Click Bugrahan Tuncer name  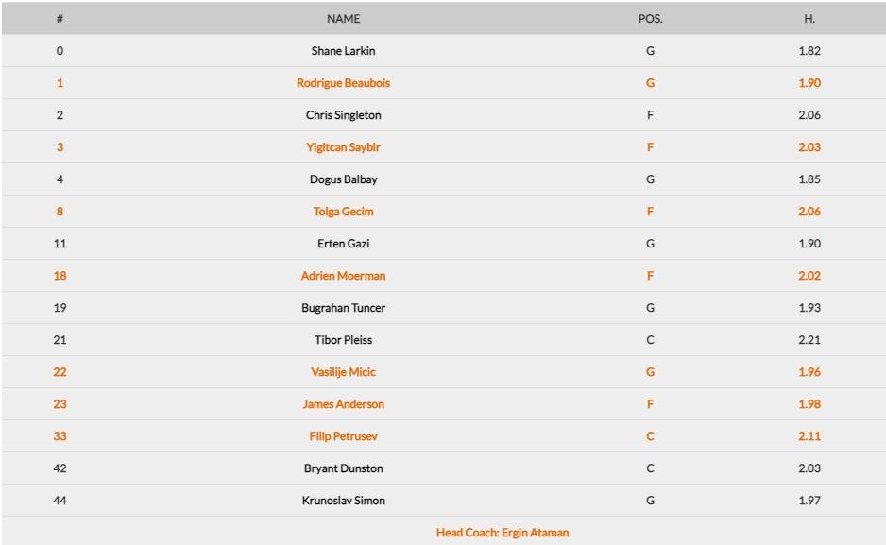(x=343, y=308)
